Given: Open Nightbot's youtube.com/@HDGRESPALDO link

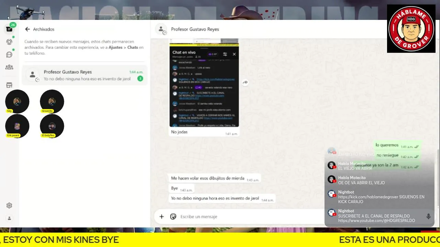Looking at the screenshot, I should click(376, 221).
